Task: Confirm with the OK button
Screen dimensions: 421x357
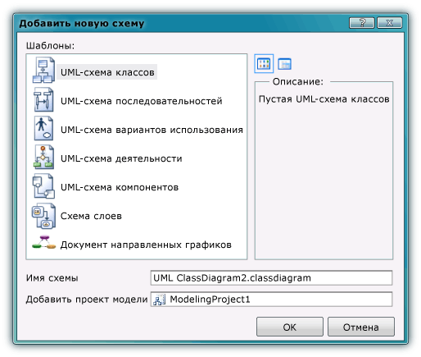Action: [290, 327]
